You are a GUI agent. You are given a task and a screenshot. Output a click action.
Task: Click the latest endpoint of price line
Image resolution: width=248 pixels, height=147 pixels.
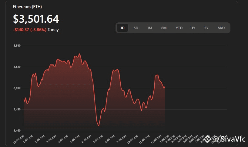click(x=165, y=87)
